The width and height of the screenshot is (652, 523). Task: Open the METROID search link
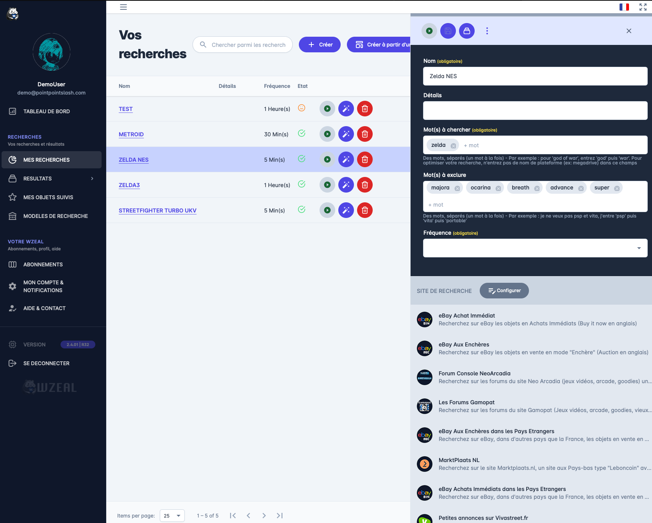tap(131, 134)
